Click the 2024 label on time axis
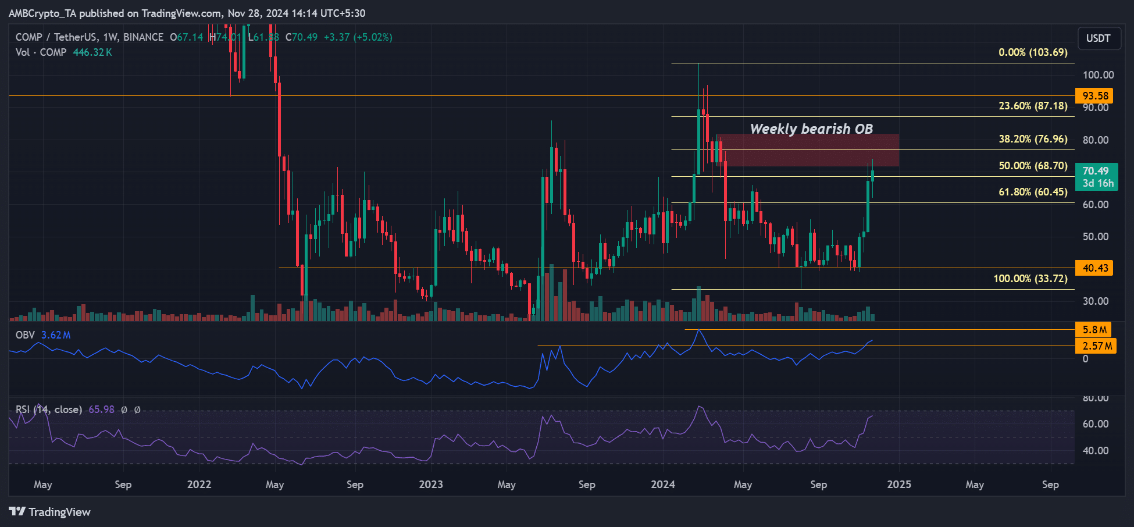 [x=663, y=485]
